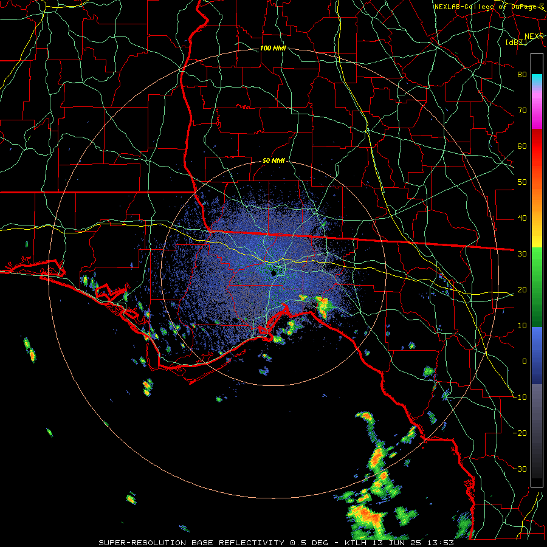Click the black radar site dot at center
Image resolution: width=547 pixels, height=547 pixels.
[274, 273]
